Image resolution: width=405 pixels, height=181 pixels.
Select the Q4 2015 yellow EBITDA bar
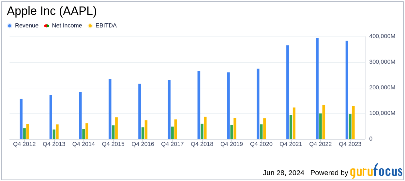coord(117,128)
